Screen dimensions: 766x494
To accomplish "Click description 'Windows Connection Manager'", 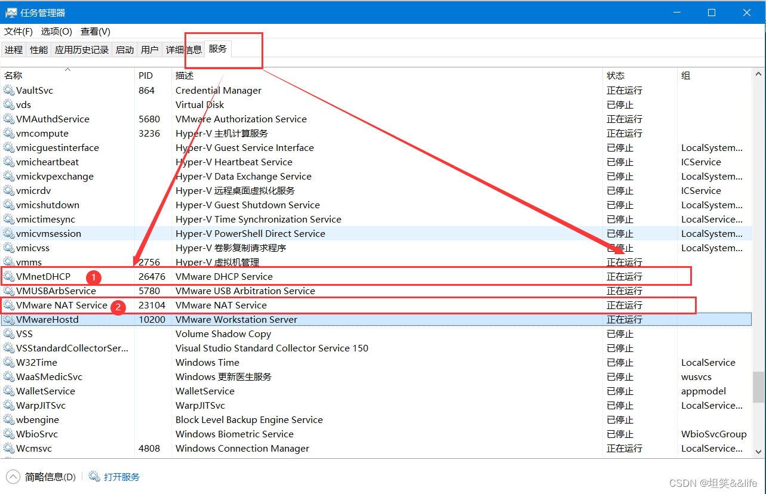I will (x=242, y=449).
